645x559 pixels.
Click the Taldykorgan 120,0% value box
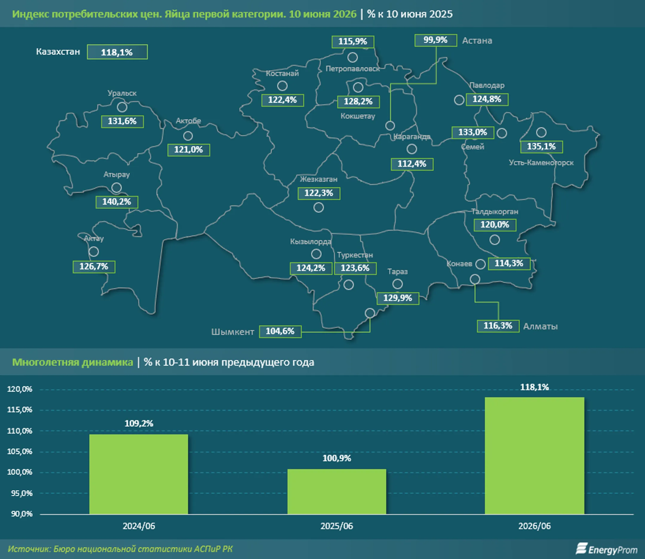click(x=495, y=225)
